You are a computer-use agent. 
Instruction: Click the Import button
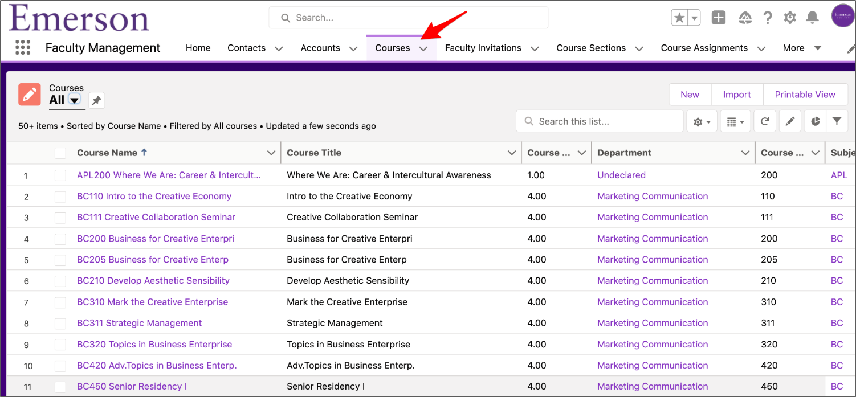(x=737, y=95)
